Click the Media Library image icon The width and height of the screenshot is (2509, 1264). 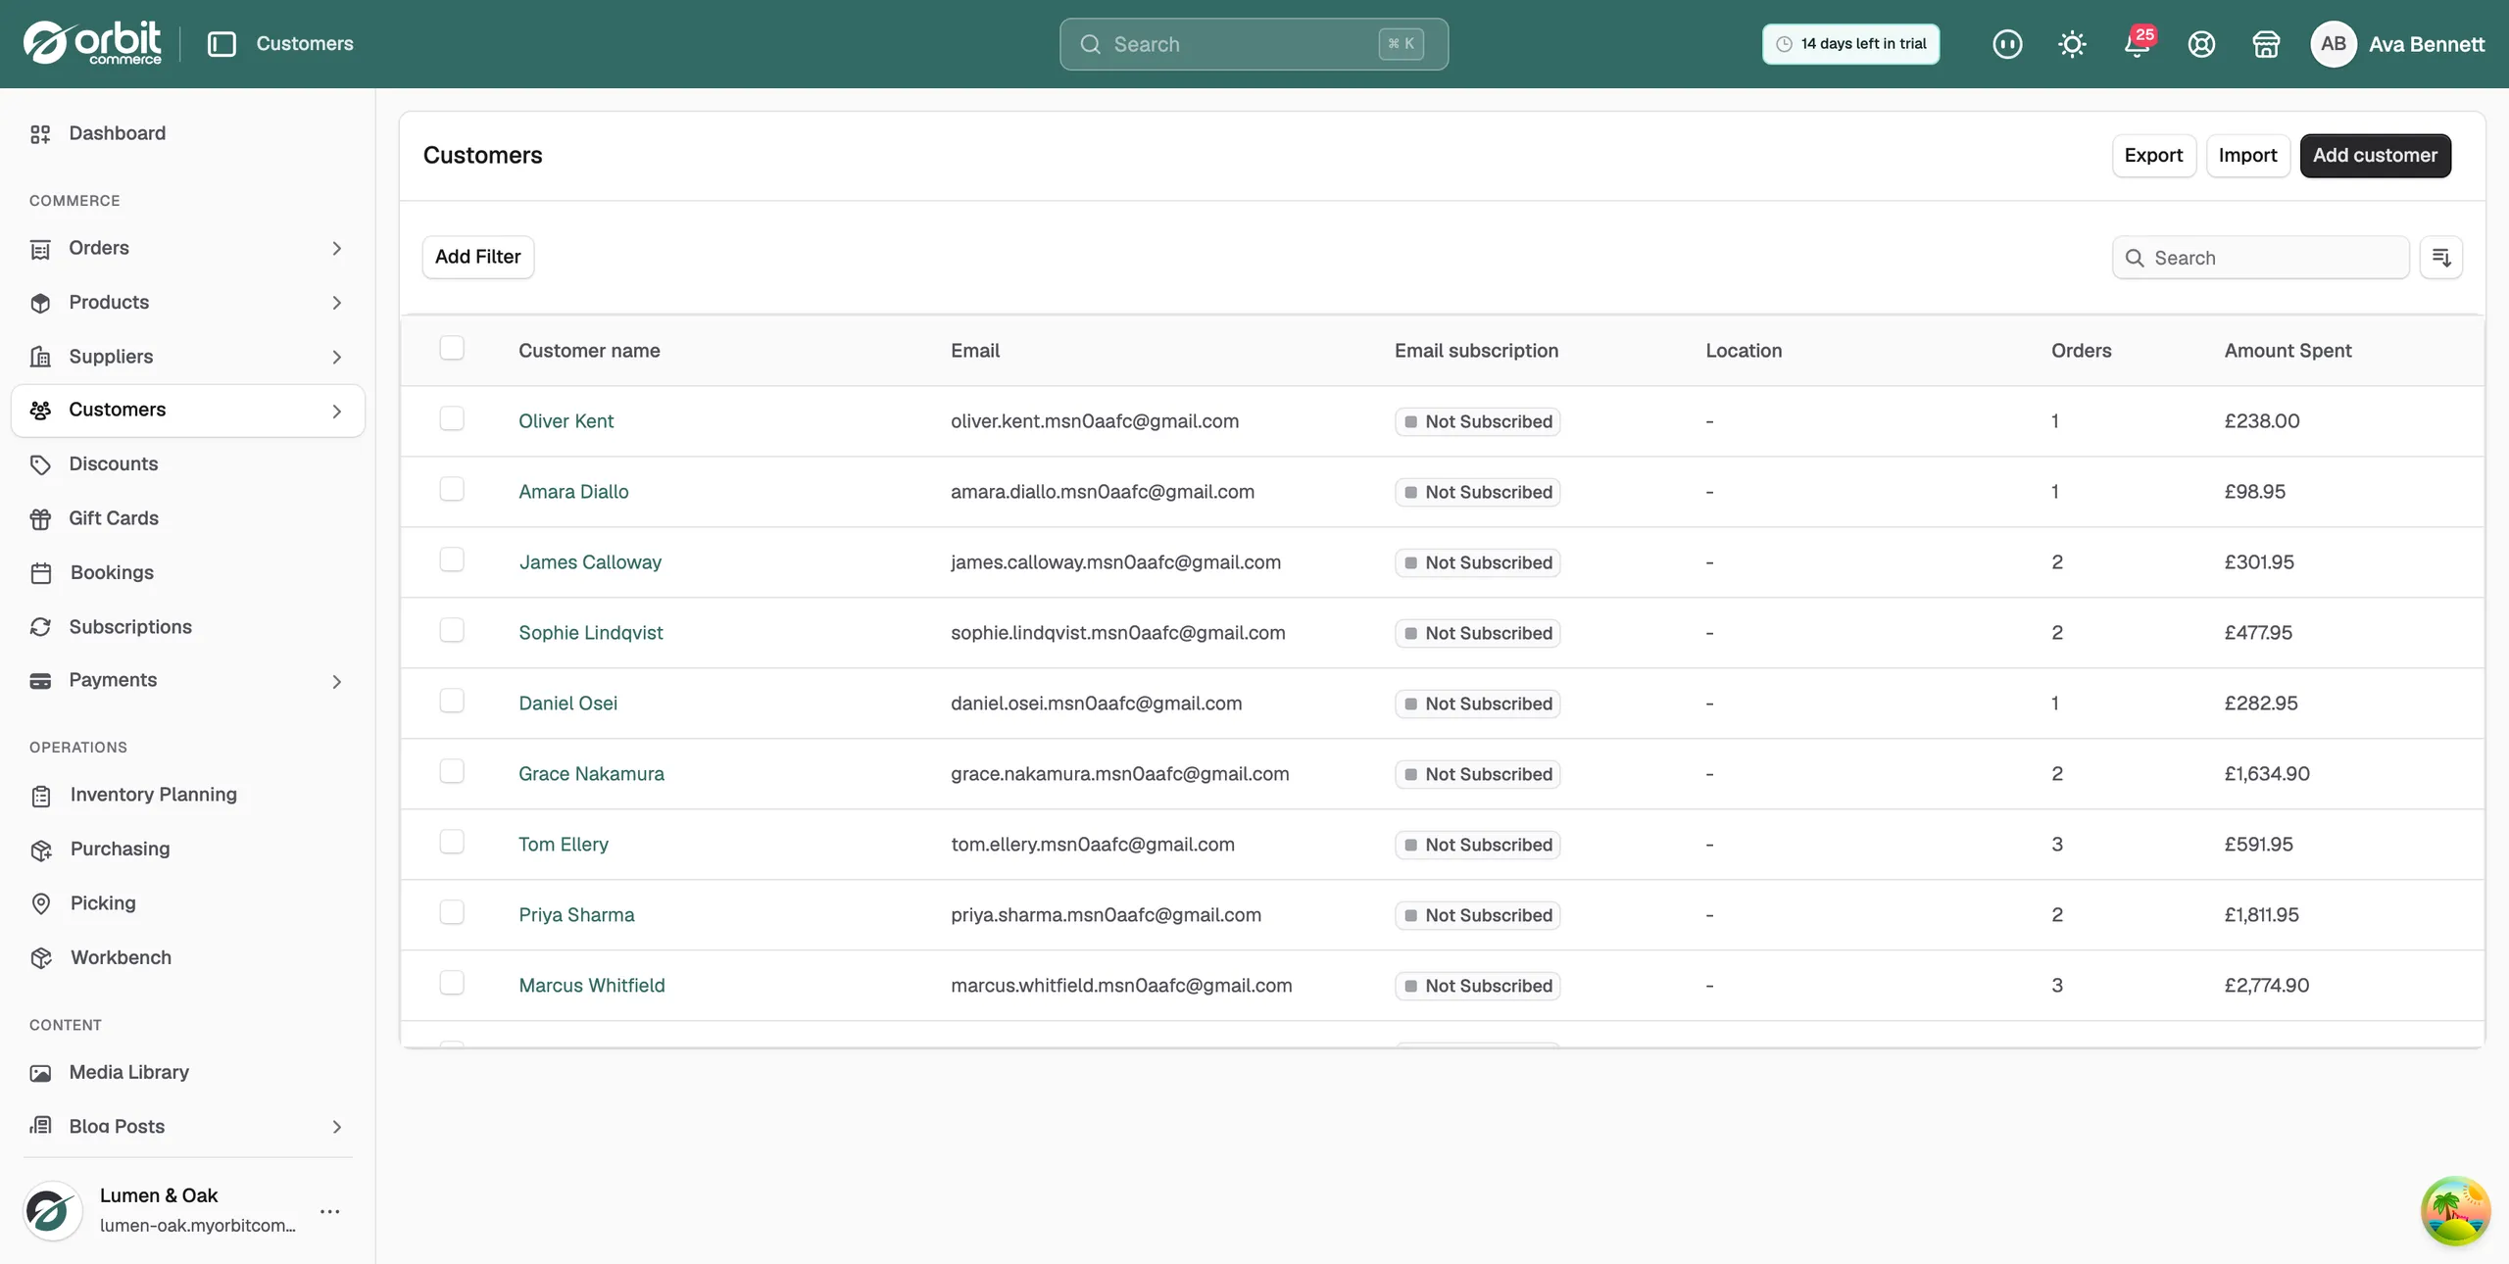tap(40, 1073)
